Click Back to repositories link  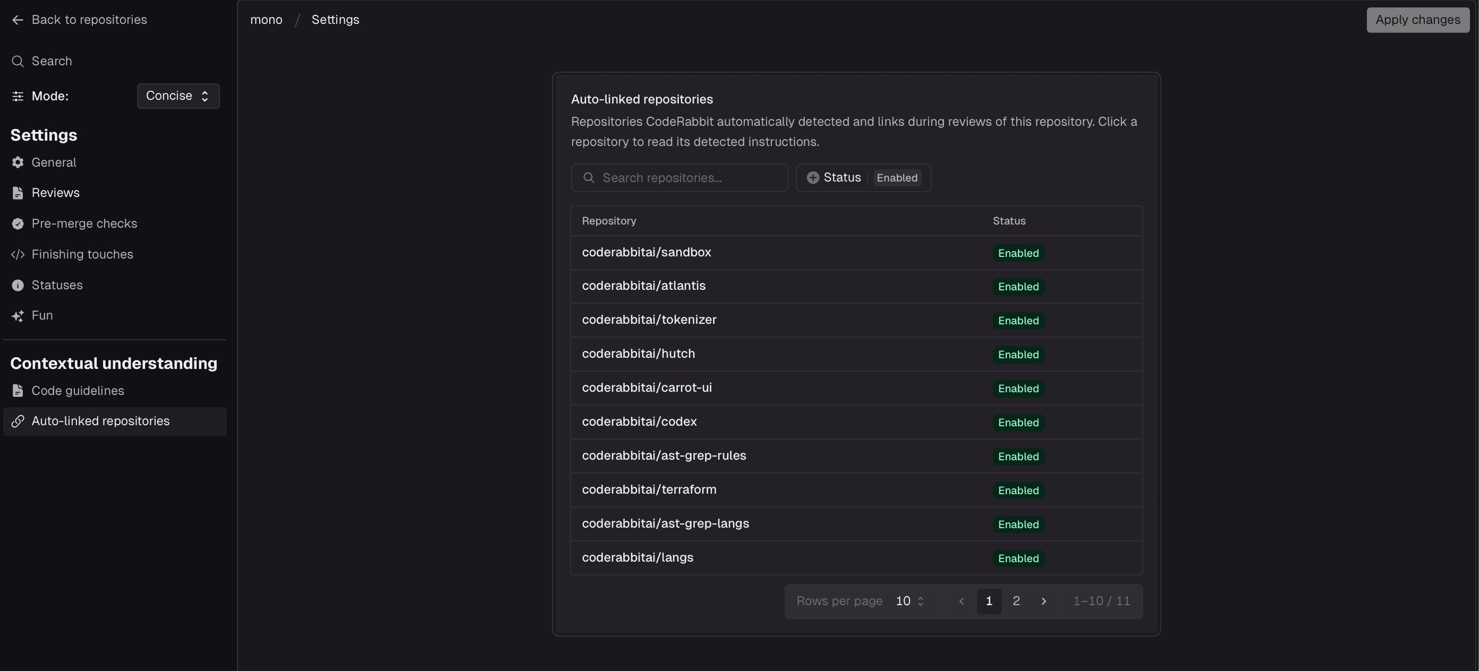(x=79, y=20)
